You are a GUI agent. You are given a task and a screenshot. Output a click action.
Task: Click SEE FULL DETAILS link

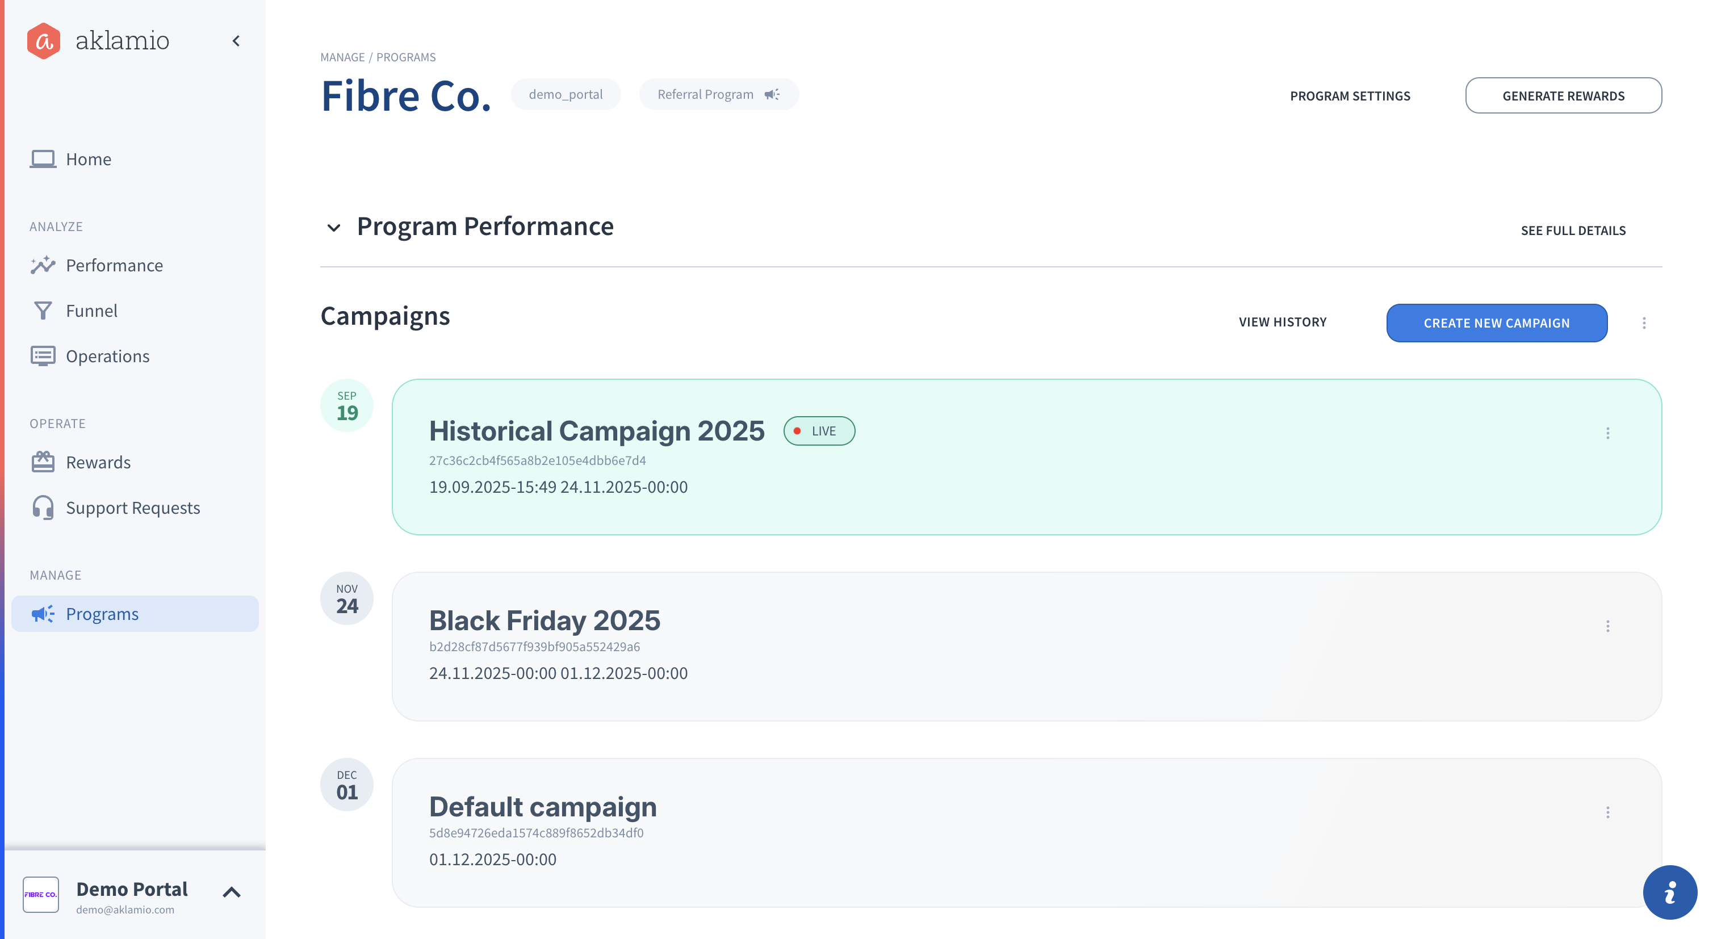coord(1573,230)
